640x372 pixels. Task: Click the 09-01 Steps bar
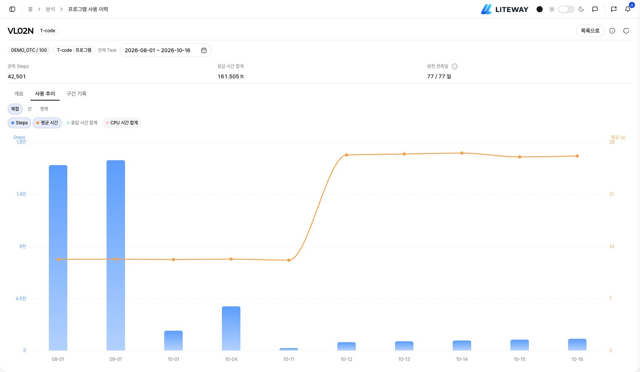[x=116, y=255]
